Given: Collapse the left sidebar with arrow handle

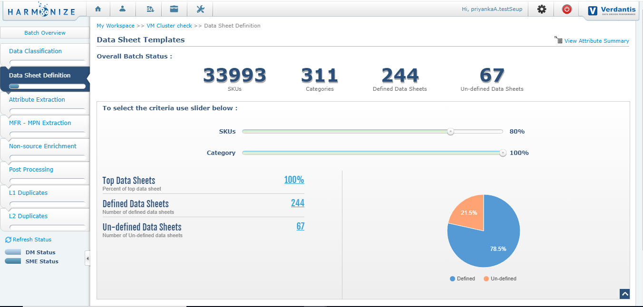Looking at the screenshot, I should click(88, 259).
